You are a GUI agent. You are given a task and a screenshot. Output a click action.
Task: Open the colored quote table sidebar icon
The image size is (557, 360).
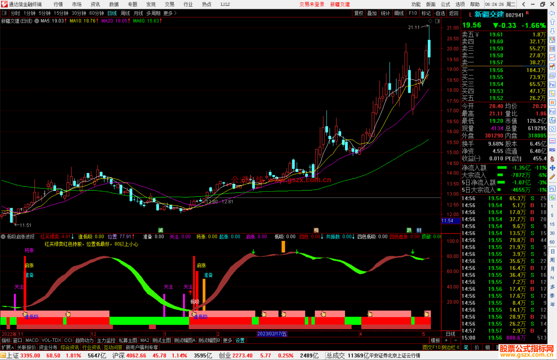click(x=552, y=49)
